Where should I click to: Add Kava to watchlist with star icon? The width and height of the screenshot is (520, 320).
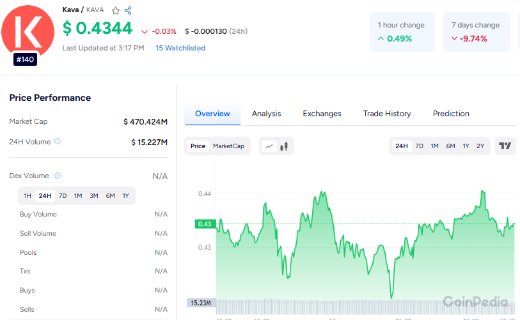(x=115, y=11)
